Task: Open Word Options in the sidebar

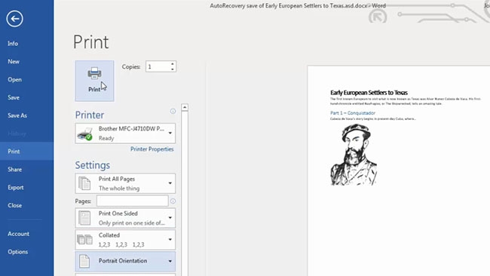Action: [18, 252]
